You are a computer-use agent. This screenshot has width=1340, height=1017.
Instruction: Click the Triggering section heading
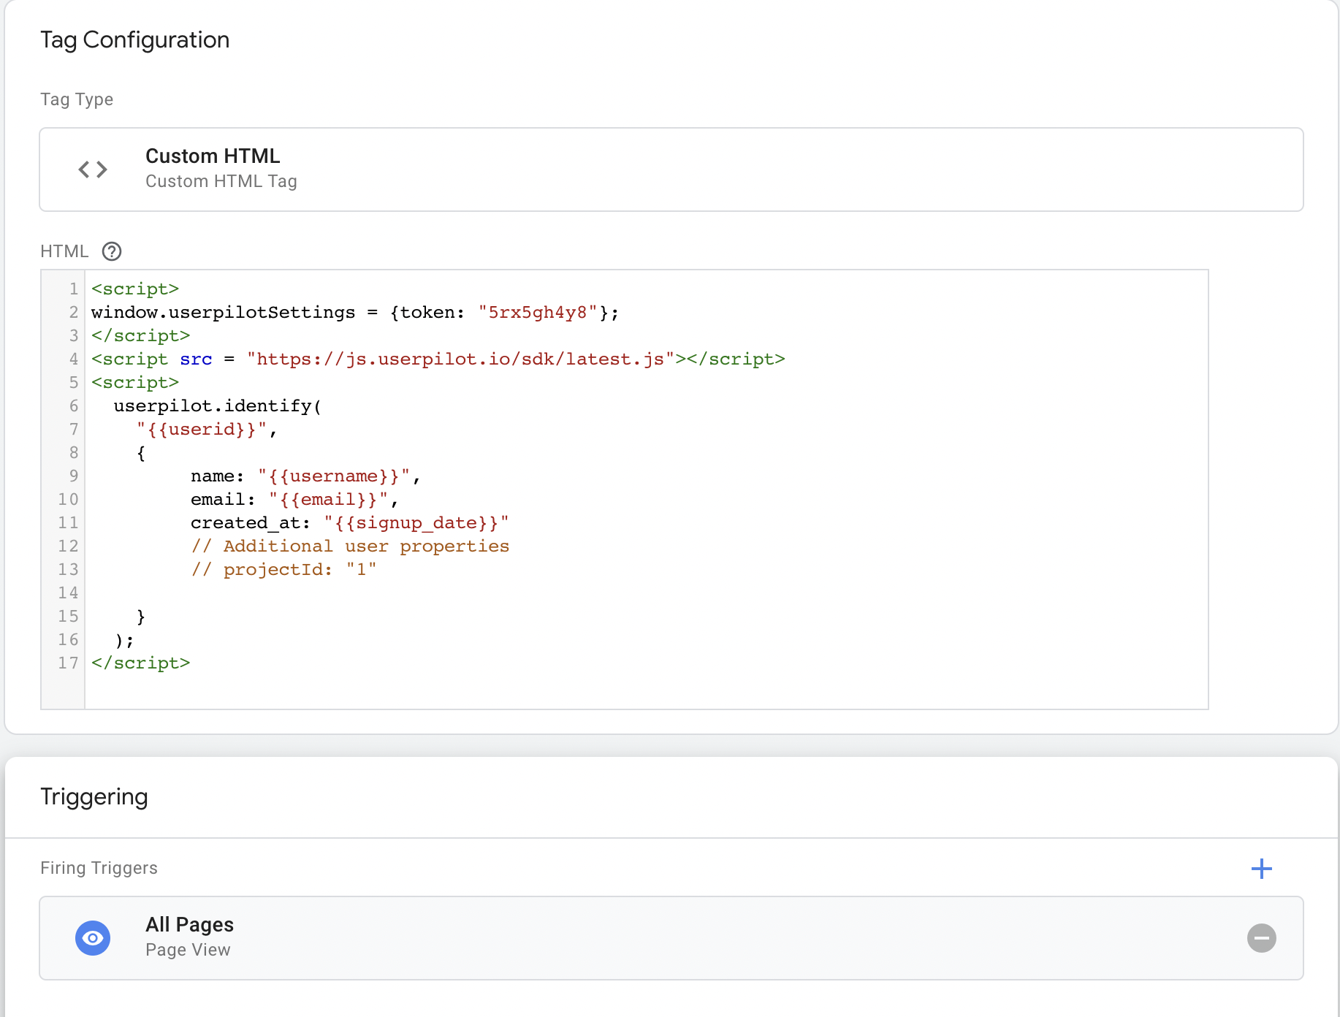[94, 796]
